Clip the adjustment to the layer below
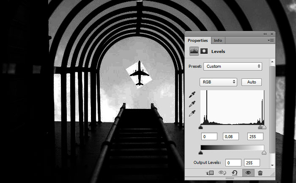This screenshot has width=296, height=183. click(x=210, y=173)
